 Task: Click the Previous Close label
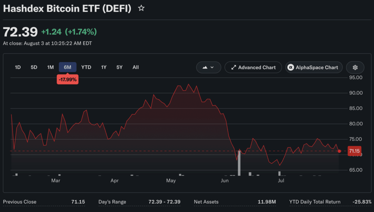19,202
